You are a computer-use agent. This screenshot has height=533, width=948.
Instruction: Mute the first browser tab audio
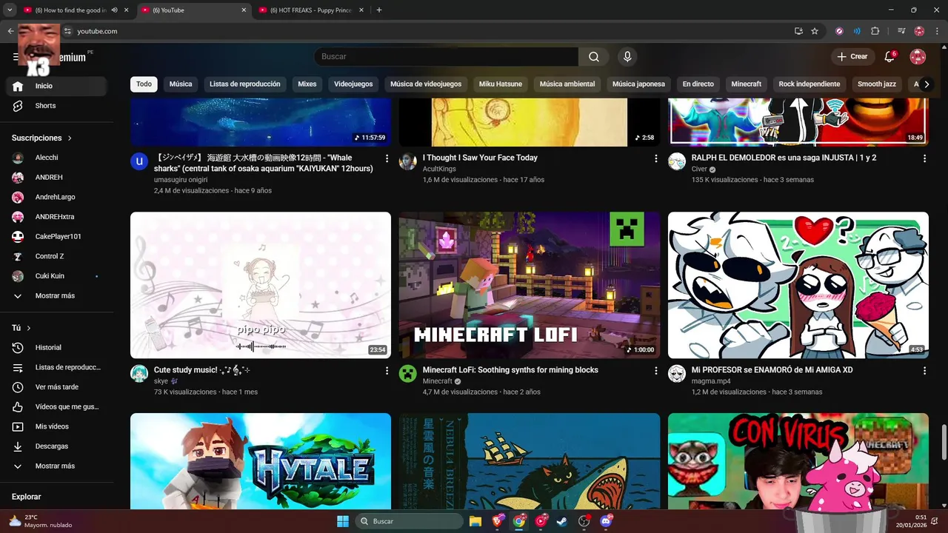(x=114, y=10)
